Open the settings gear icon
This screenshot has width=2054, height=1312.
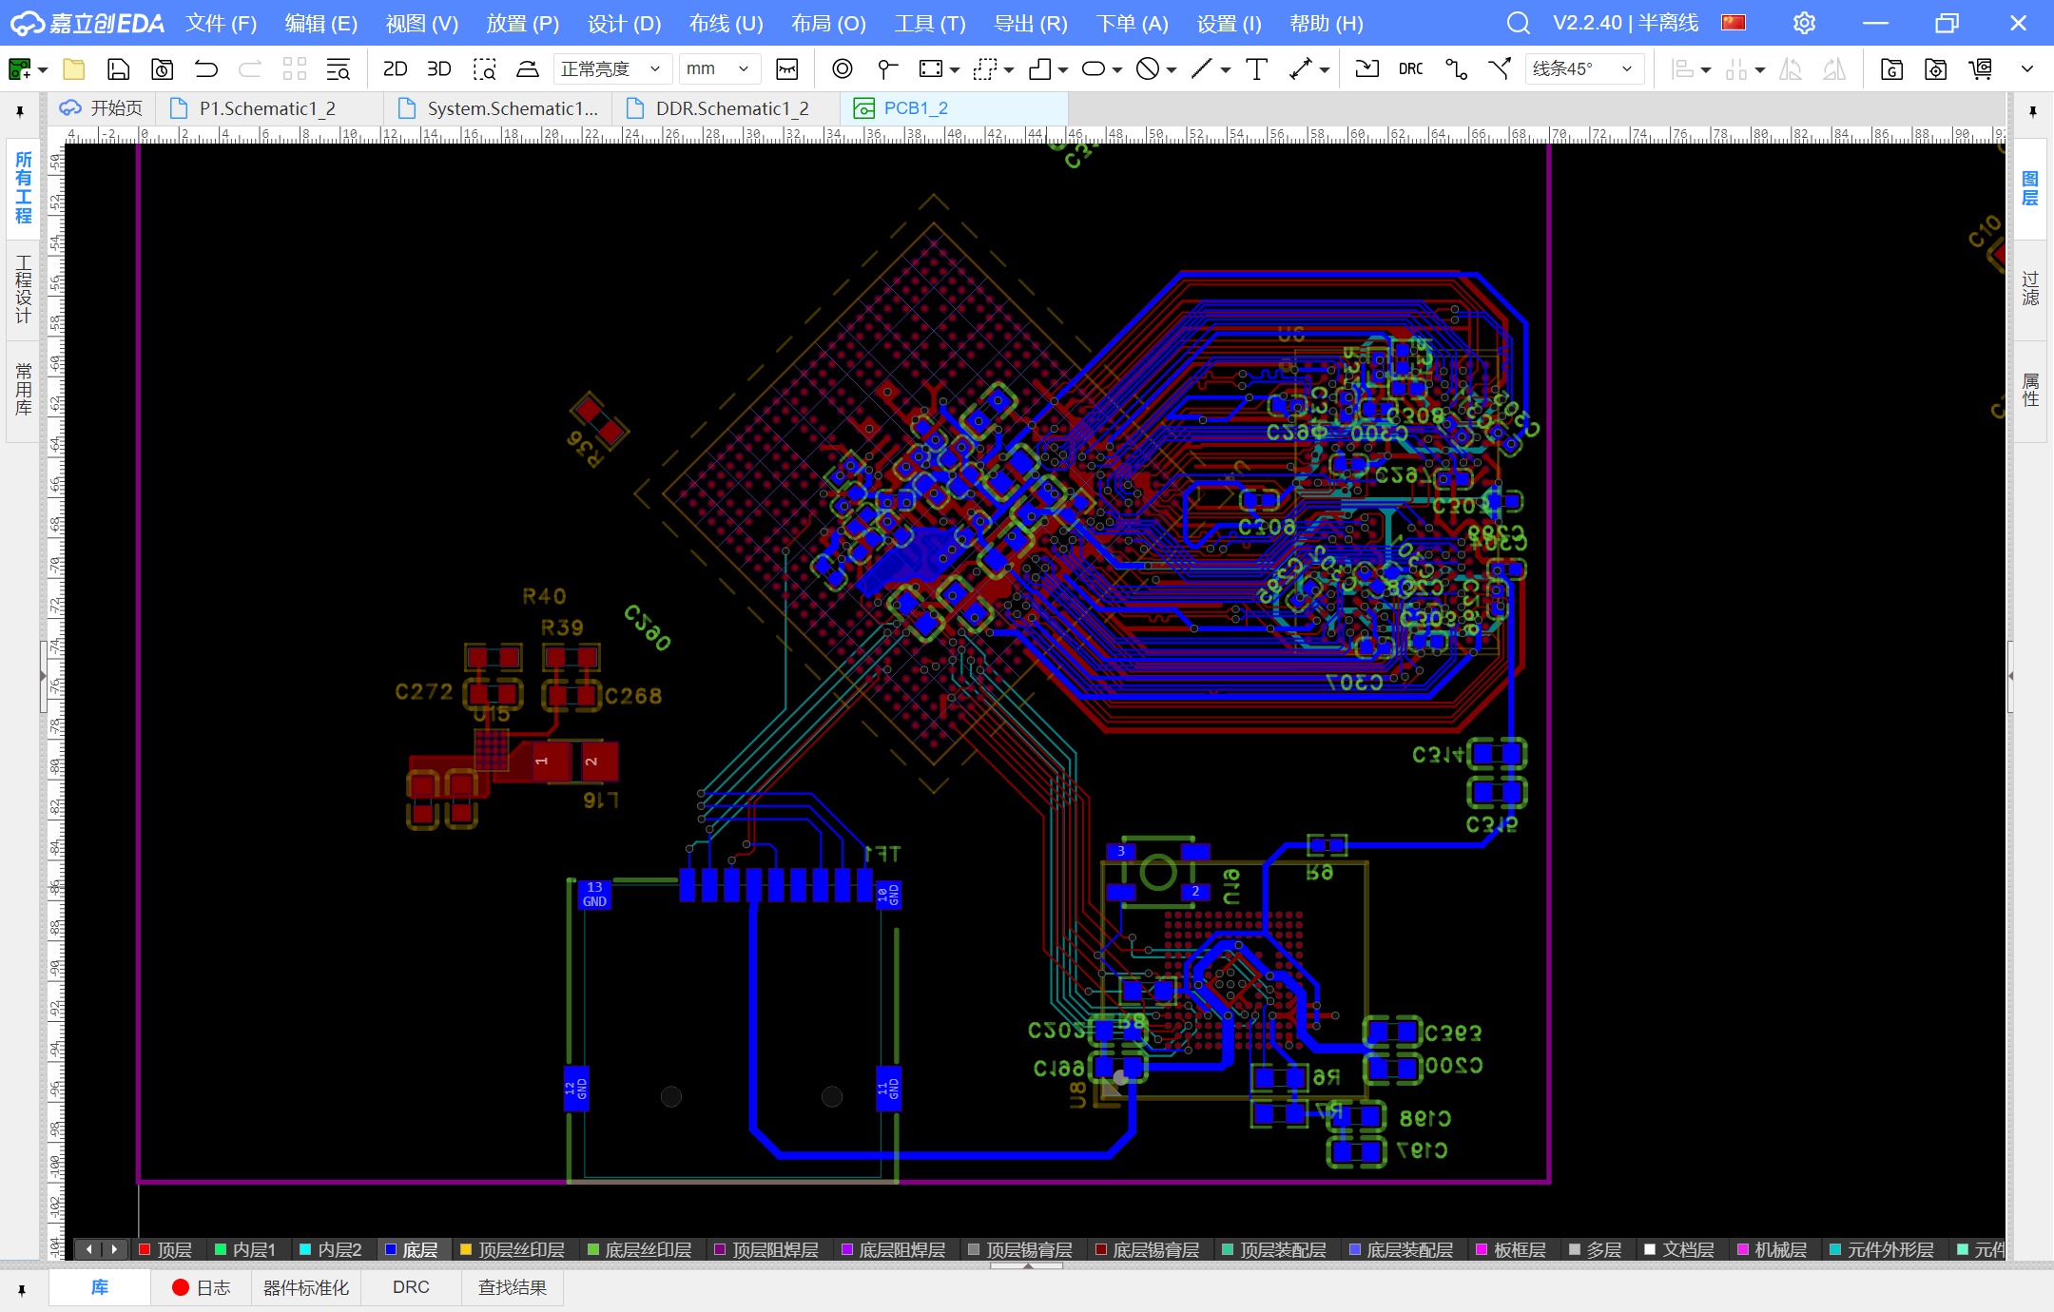1804,23
